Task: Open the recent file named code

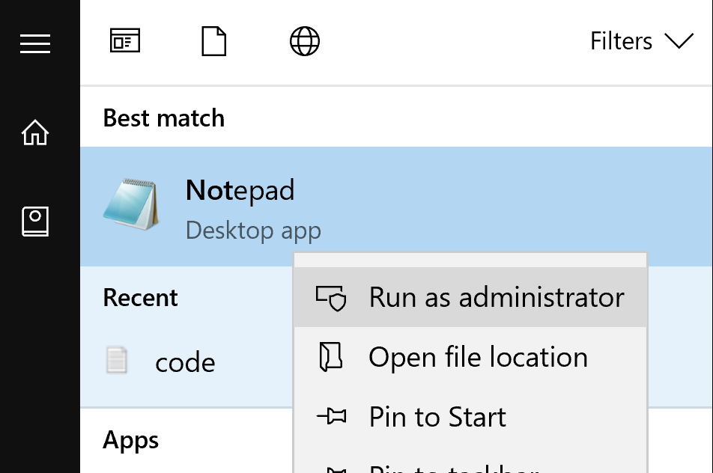Action: click(x=186, y=361)
